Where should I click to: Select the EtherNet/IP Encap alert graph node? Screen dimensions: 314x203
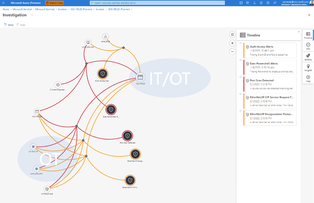tap(135, 154)
